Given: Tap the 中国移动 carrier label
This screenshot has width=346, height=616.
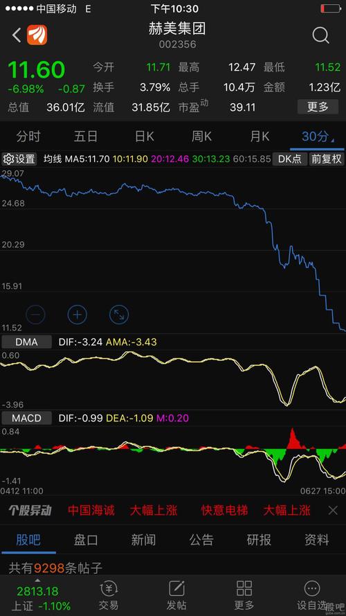Looking at the screenshot, I should click(56, 8).
